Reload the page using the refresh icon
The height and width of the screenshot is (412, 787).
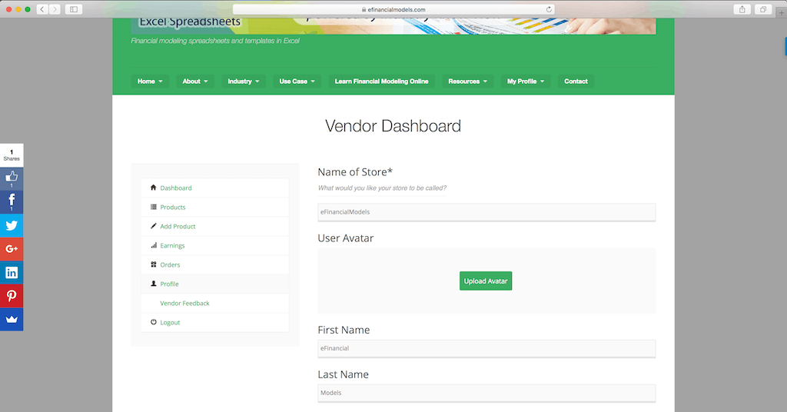point(549,9)
